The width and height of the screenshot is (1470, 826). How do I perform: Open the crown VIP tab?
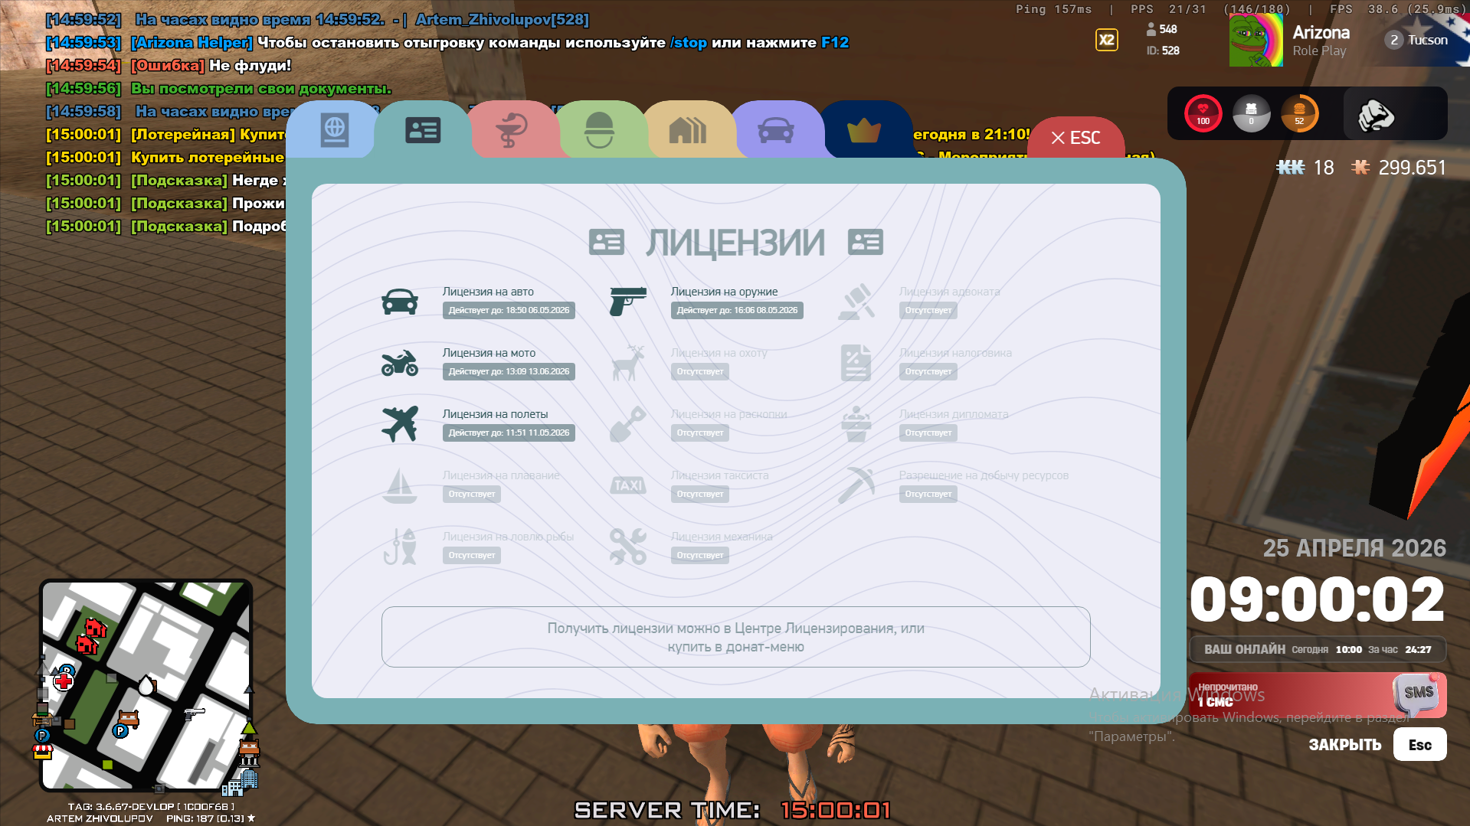click(864, 130)
